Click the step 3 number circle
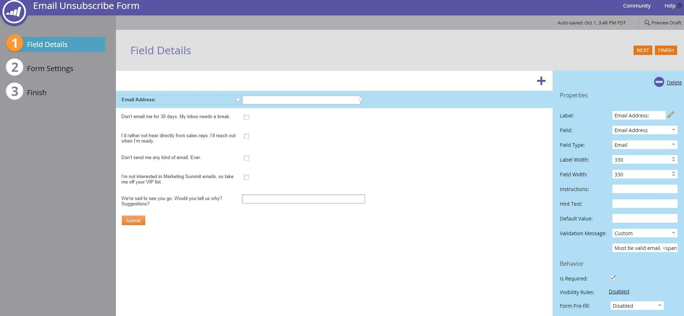 pyautogui.click(x=14, y=91)
